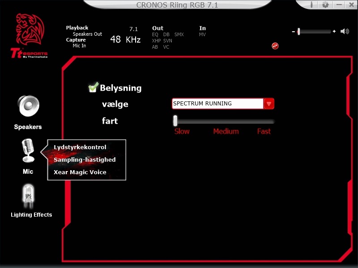358x268 pixels.
Task: Click the VC output indicator
Action: point(166,47)
